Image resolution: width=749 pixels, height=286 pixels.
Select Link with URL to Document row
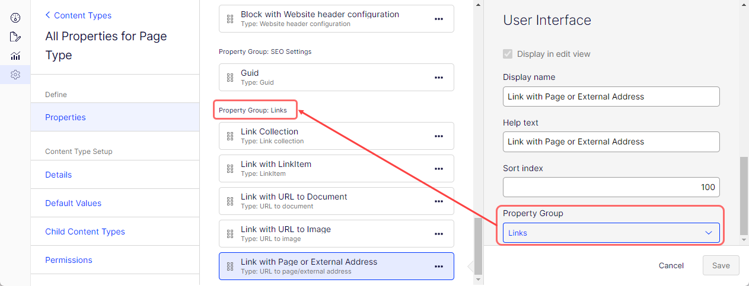(336, 201)
